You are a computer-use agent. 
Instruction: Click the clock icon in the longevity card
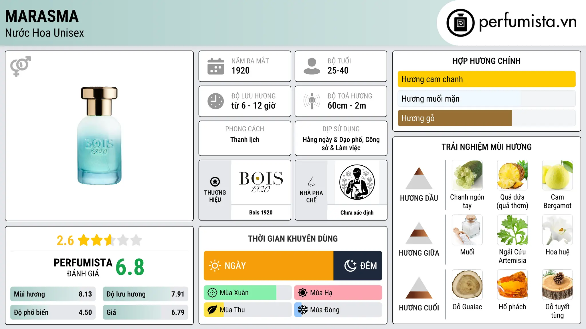pos(216,101)
